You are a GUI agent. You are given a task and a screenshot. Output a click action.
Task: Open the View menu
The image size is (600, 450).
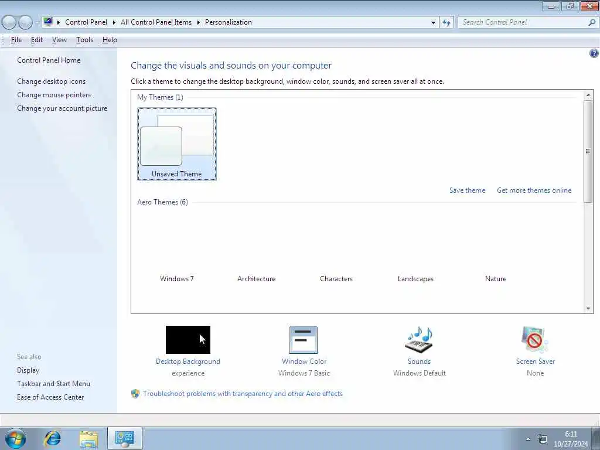pyautogui.click(x=59, y=40)
